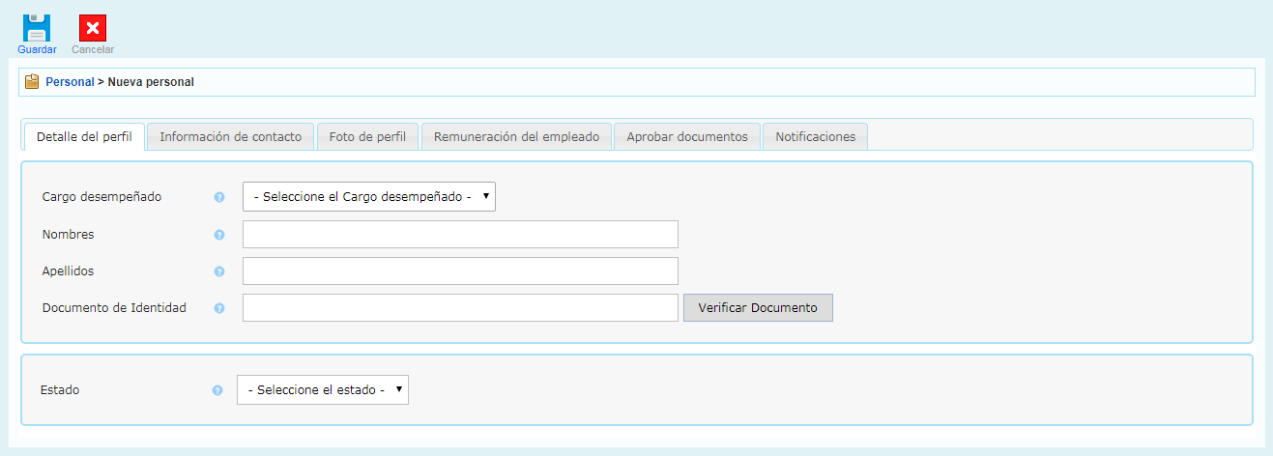The height and width of the screenshot is (456, 1273).
Task: Click help icon next to Cargo desempeñado
Action: [x=219, y=197]
